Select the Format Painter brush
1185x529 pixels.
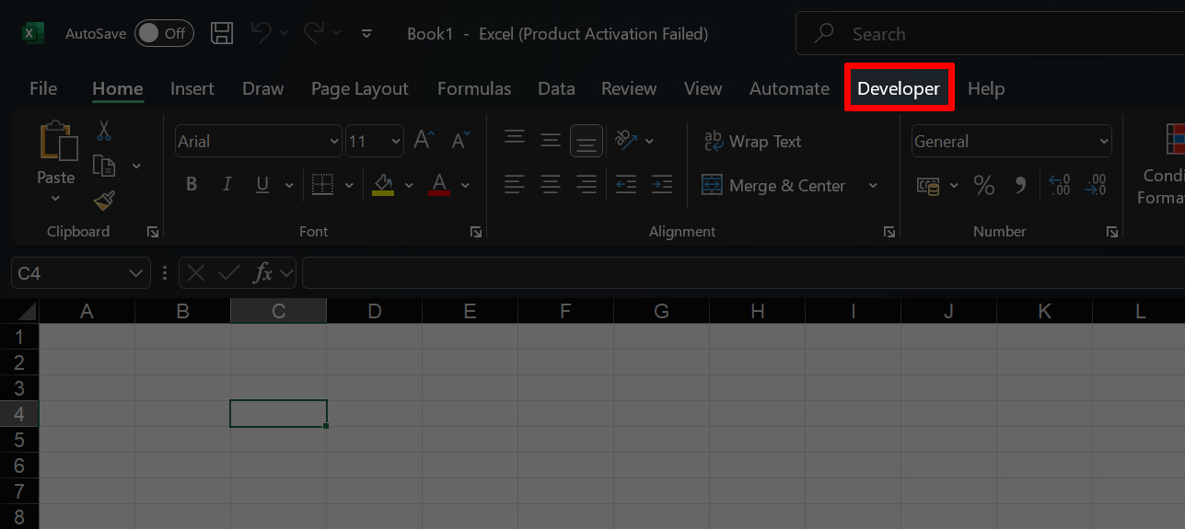pos(104,201)
